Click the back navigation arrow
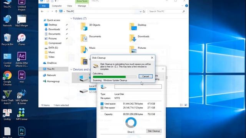The width and height of the screenshot is (246, 138). click(42, 11)
